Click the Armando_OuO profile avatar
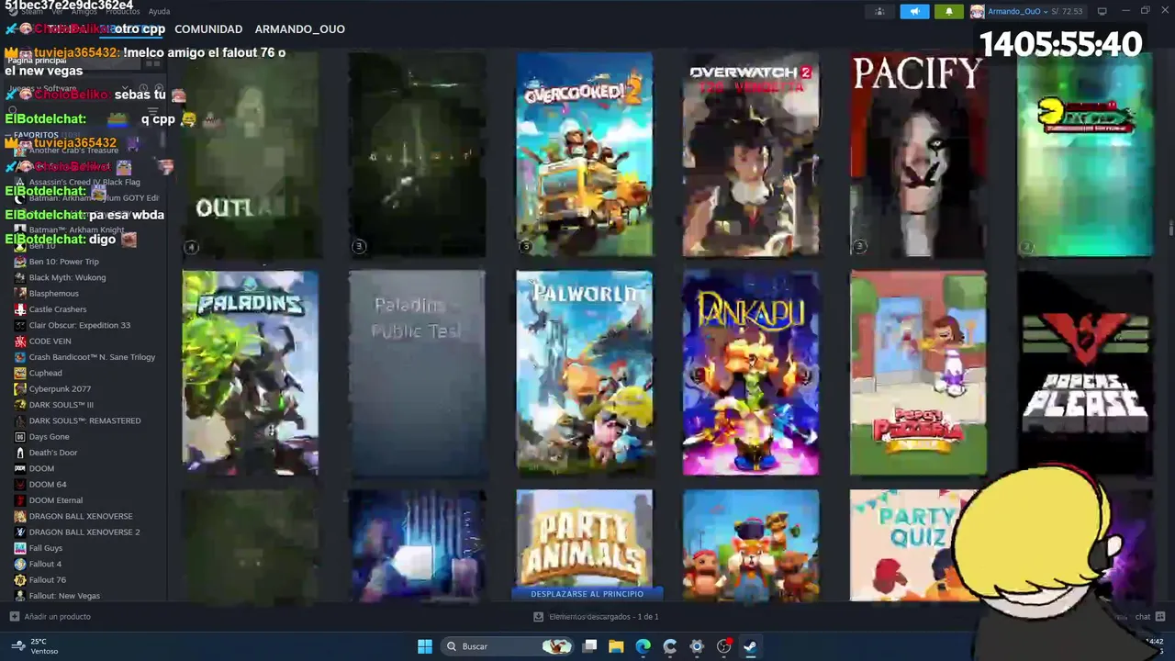Viewport: 1175px width, 661px height. pos(978,11)
